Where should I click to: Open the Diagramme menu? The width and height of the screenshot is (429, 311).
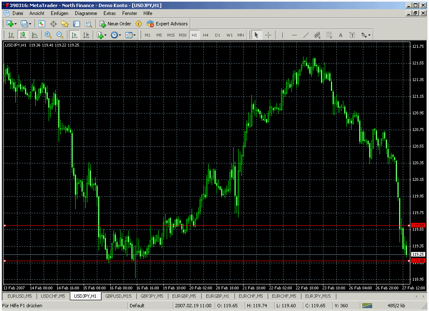tap(86, 13)
